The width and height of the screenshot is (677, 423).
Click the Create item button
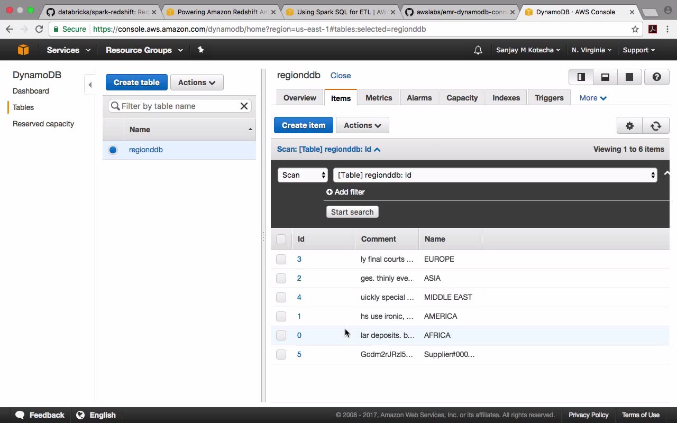[304, 125]
